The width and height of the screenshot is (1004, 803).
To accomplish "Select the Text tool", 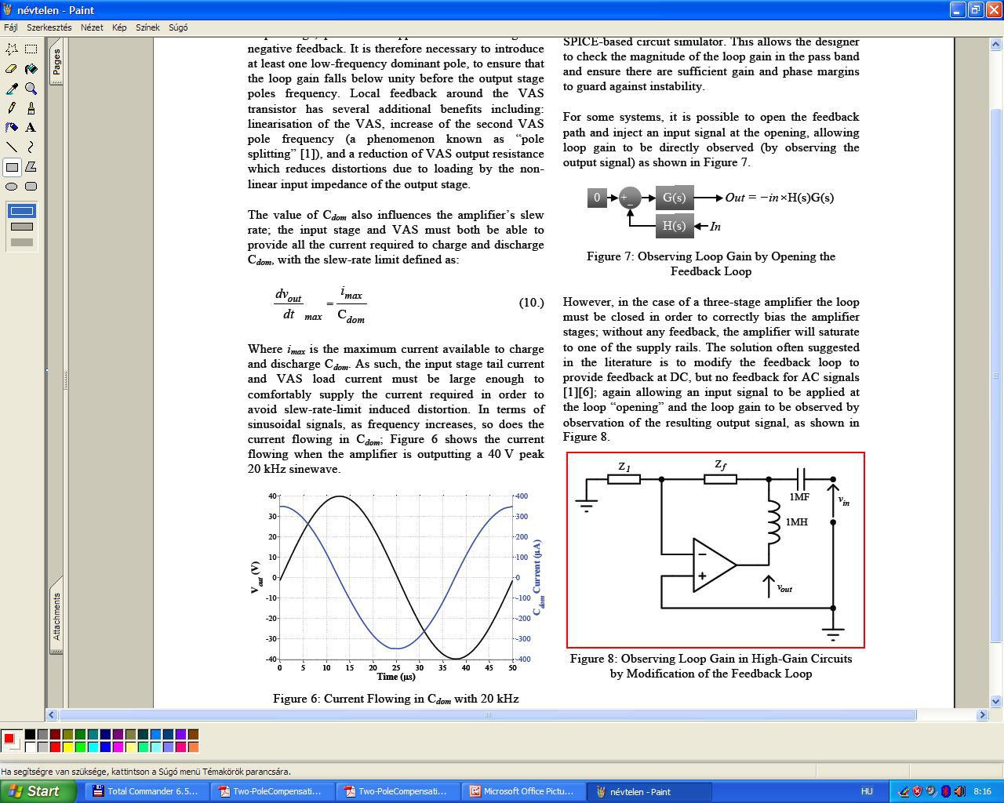I will 31,128.
